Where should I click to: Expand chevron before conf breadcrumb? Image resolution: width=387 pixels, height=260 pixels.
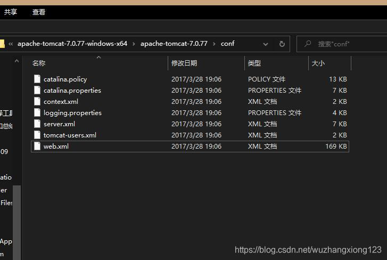[x=214, y=44]
